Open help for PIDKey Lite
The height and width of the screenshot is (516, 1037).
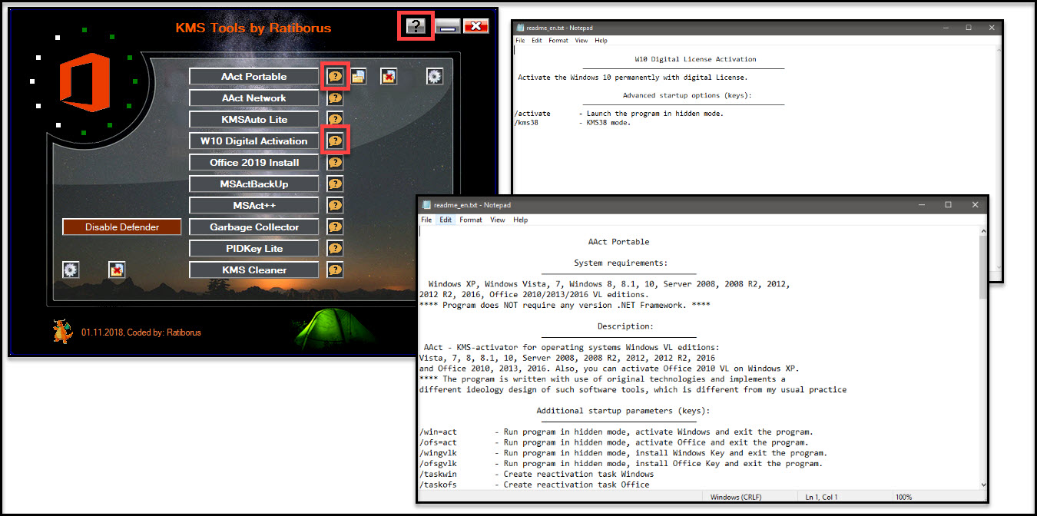[x=335, y=248]
